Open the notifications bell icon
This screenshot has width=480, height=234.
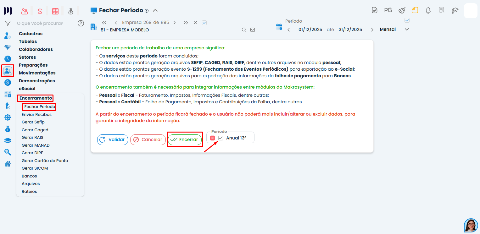428,10
